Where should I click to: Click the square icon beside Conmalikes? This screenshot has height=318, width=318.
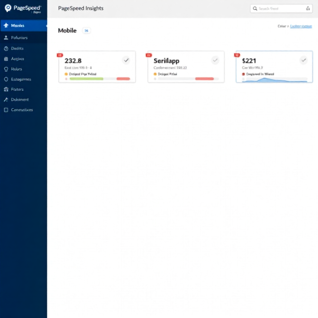tap(6, 110)
